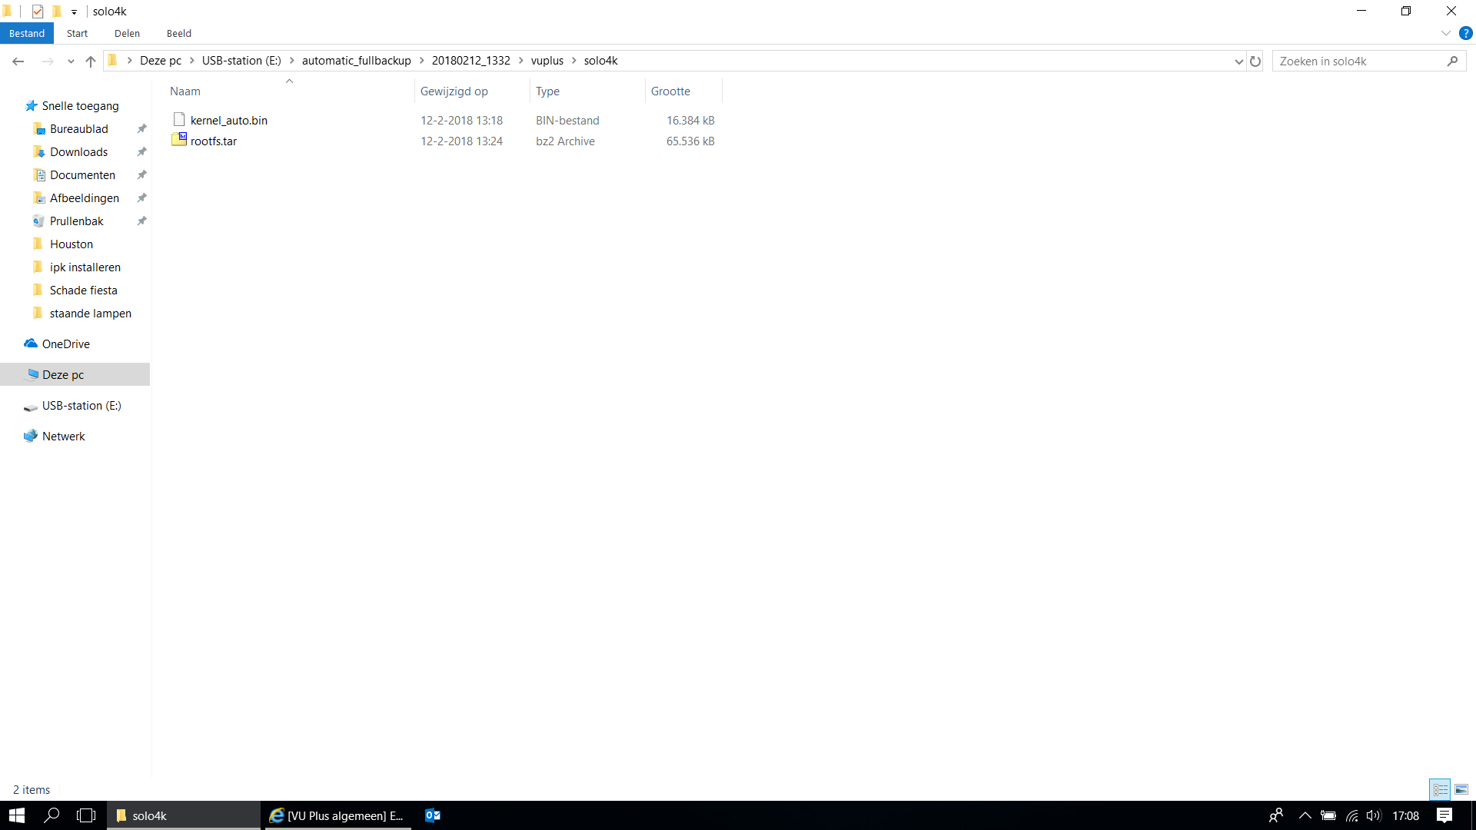Open the address bar history dropdown
The width and height of the screenshot is (1476, 830).
point(1238,61)
